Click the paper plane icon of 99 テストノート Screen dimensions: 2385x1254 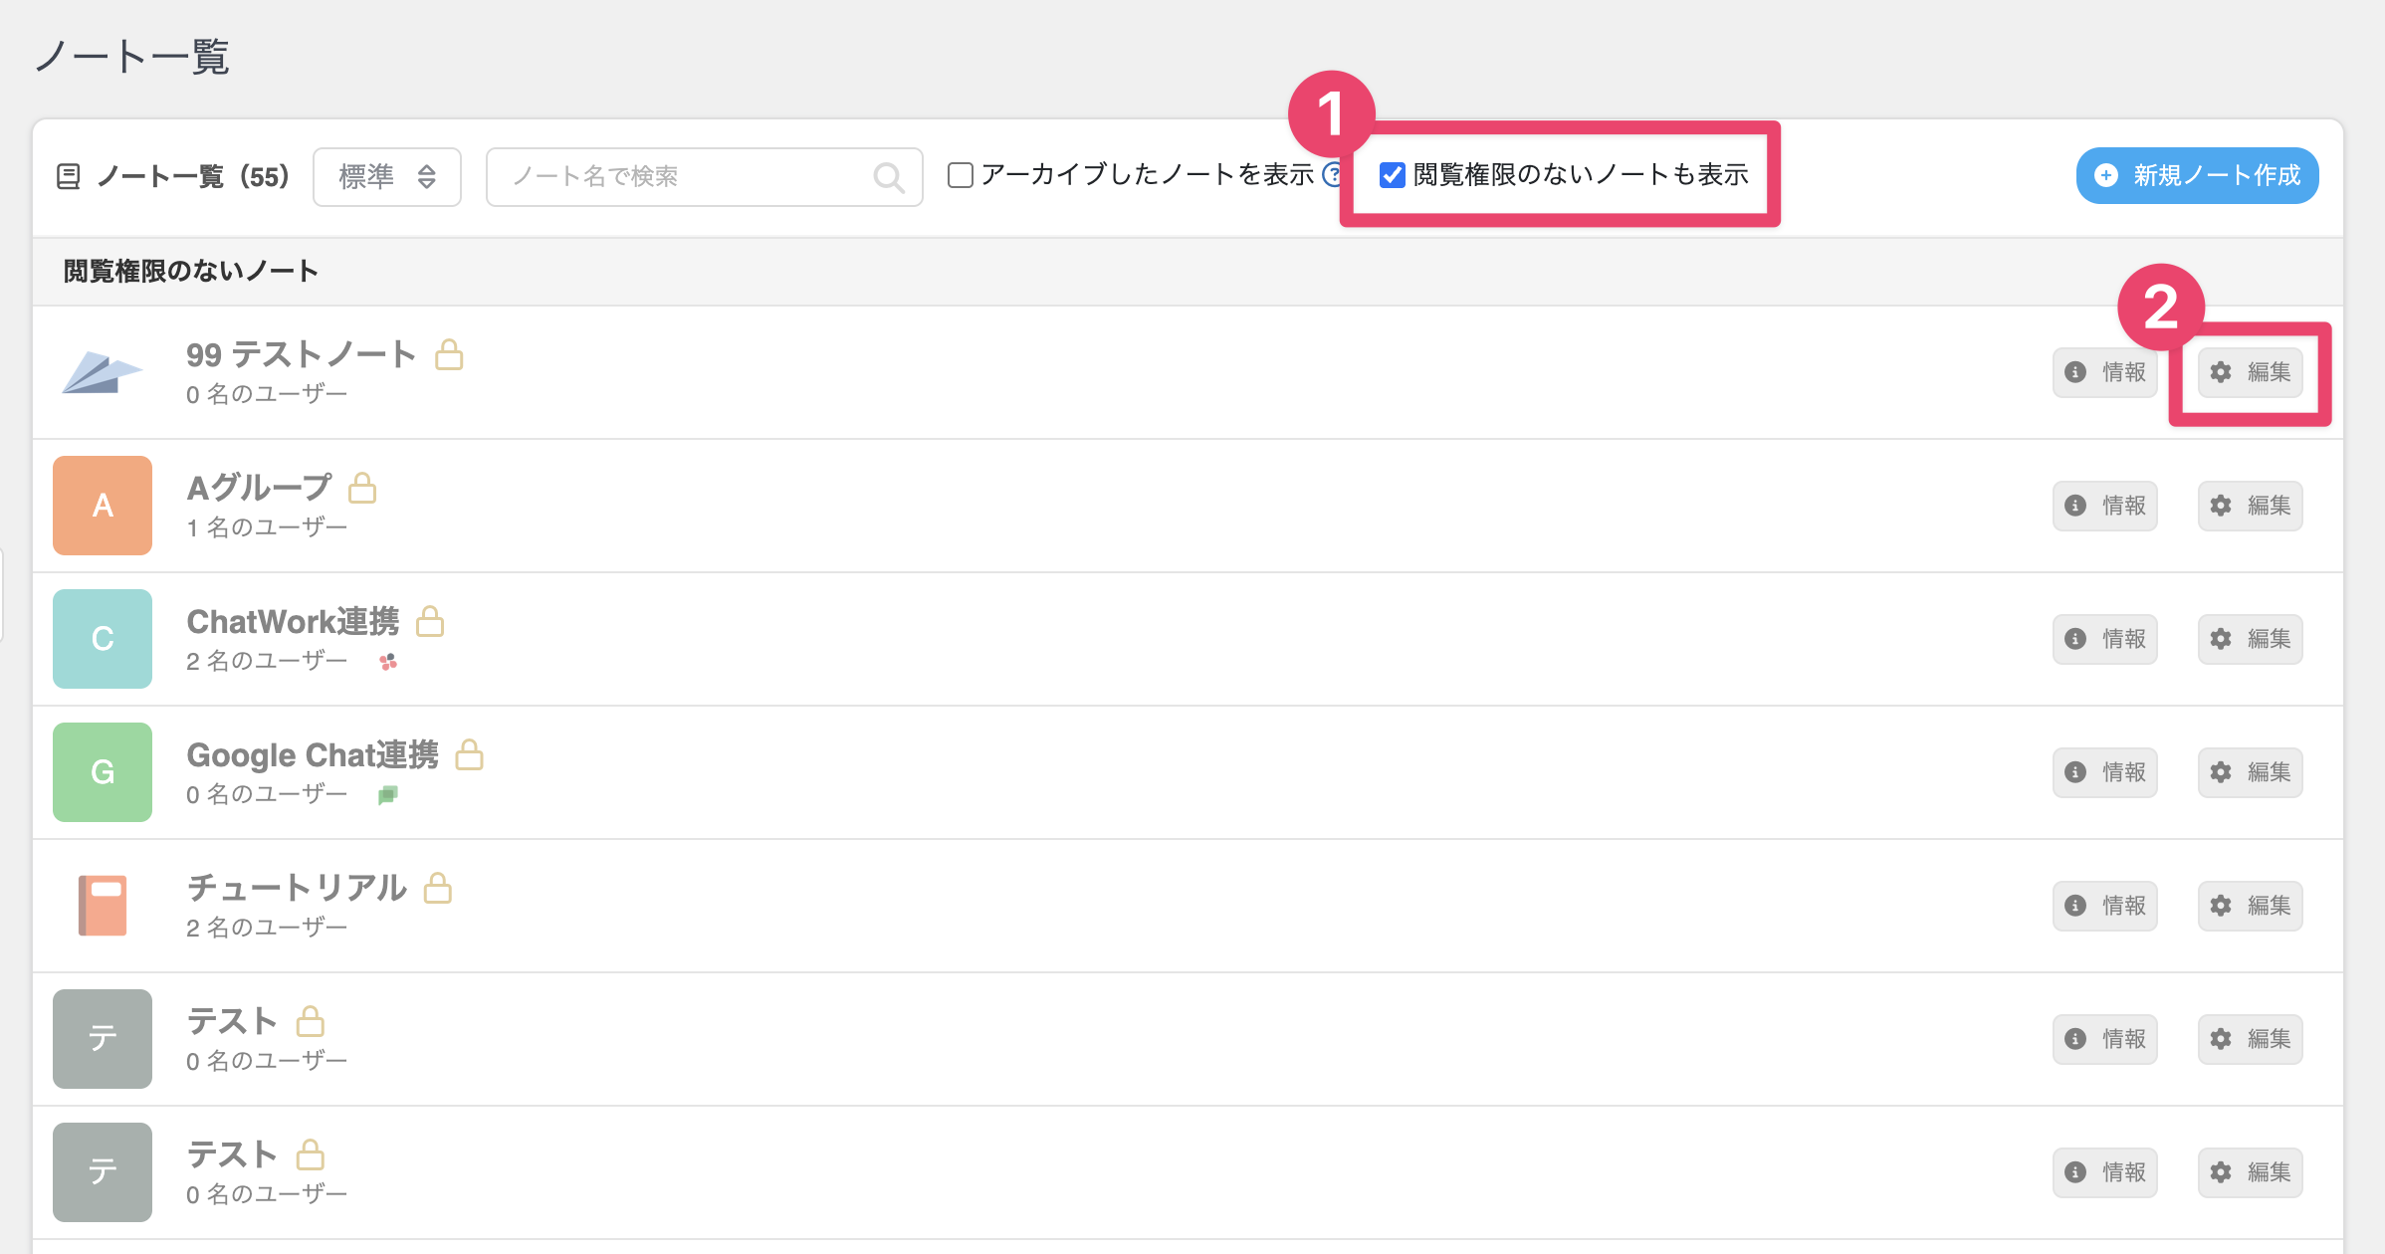[103, 372]
